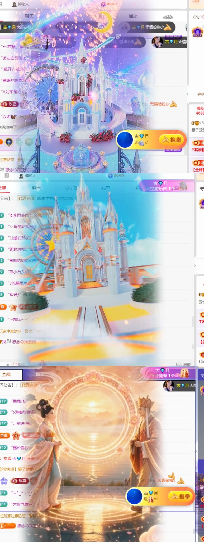Image resolution: width=204 pixels, height=542 pixels.
Task: Click the green level badge before 李雨菲
Action: click(2, 215)
